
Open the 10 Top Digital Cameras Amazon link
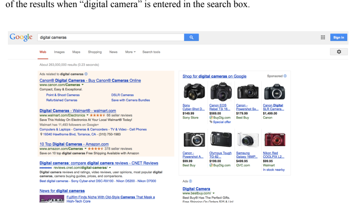(74, 144)
